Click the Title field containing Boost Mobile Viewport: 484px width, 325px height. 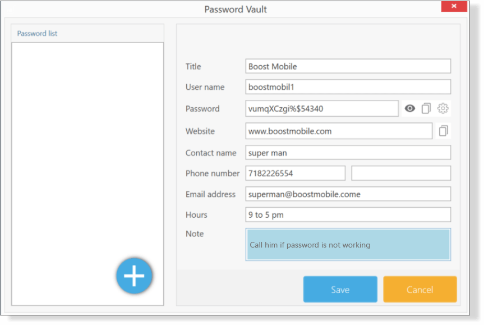coord(348,66)
